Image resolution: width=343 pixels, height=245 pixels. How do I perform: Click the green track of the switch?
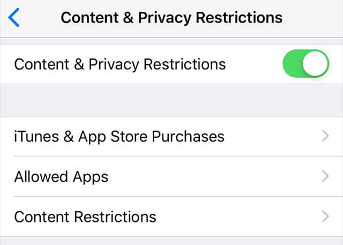pyautogui.click(x=293, y=64)
